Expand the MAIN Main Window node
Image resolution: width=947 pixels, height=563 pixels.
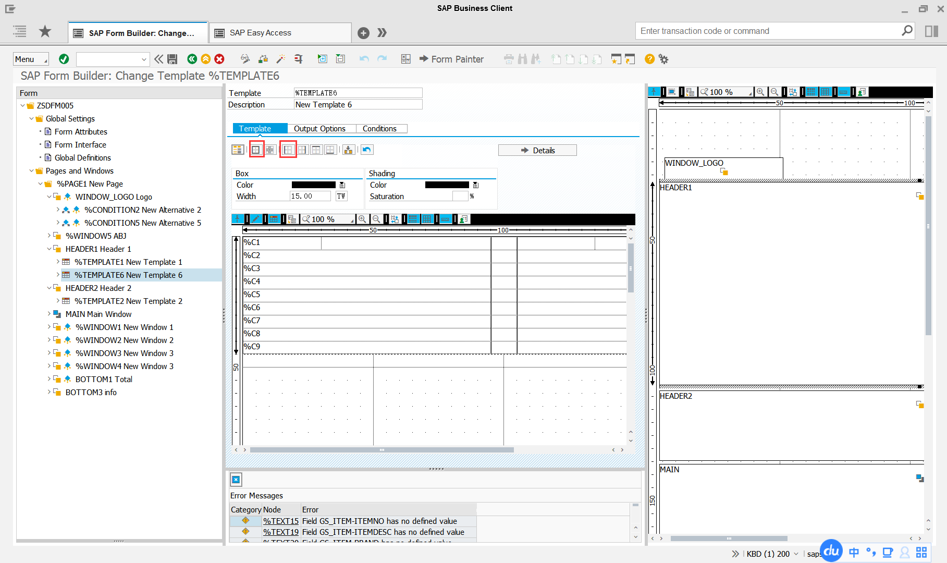click(49, 314)
